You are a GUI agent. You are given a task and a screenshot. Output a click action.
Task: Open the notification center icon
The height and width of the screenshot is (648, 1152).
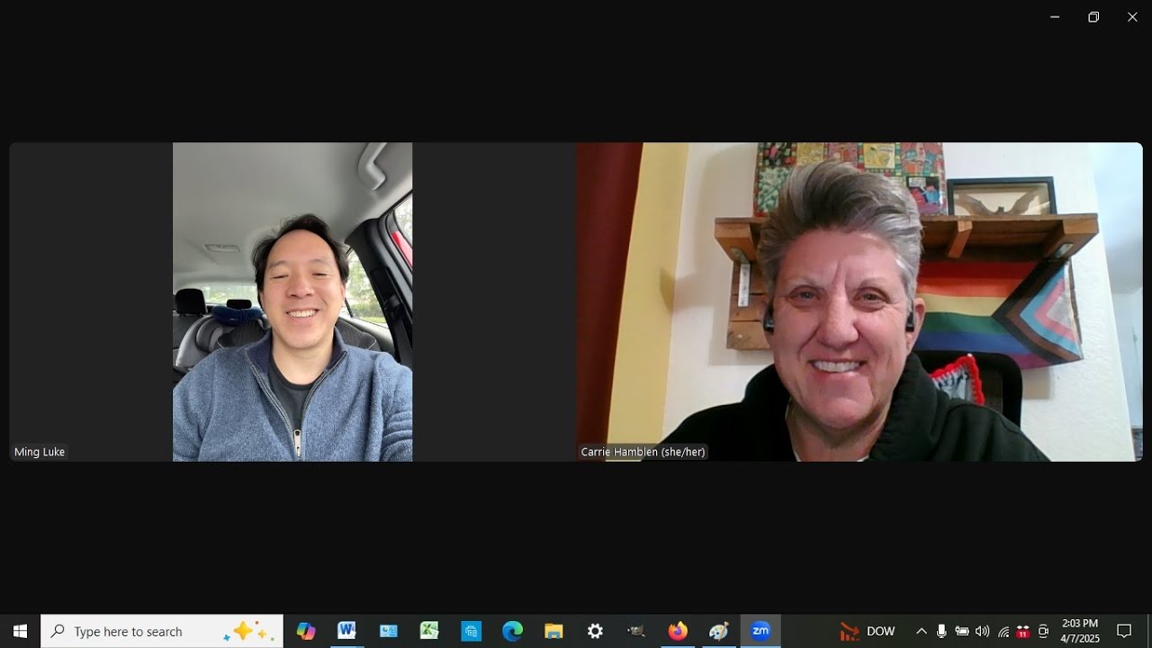coord(1124,631)
